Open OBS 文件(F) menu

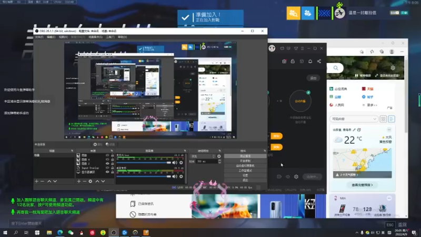pyautogui.click(x=39, y=37)
